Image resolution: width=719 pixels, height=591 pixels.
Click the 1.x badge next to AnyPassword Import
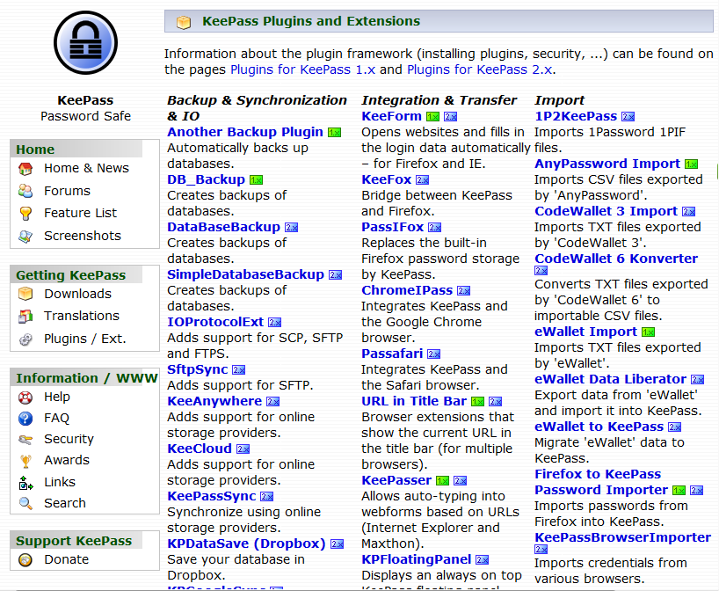coord(692,164)
